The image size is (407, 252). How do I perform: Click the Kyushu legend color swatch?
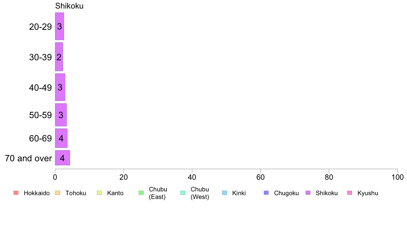[350, 193]
